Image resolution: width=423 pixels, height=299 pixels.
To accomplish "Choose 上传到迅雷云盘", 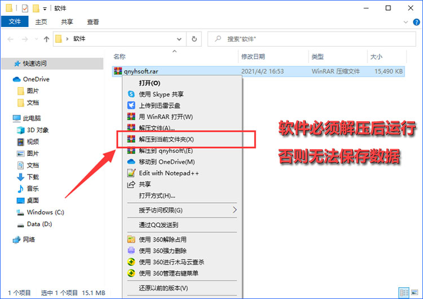I will click(x=182, y=106).
